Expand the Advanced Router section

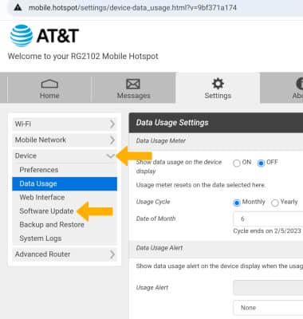click(x=65, y=254)
